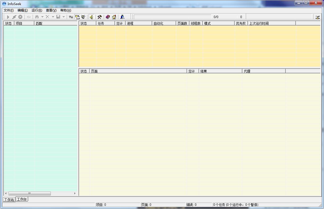The height and width of the screenshot is (209, 324).
Task: Click the purple book help icon
Action: coord(107,17)
